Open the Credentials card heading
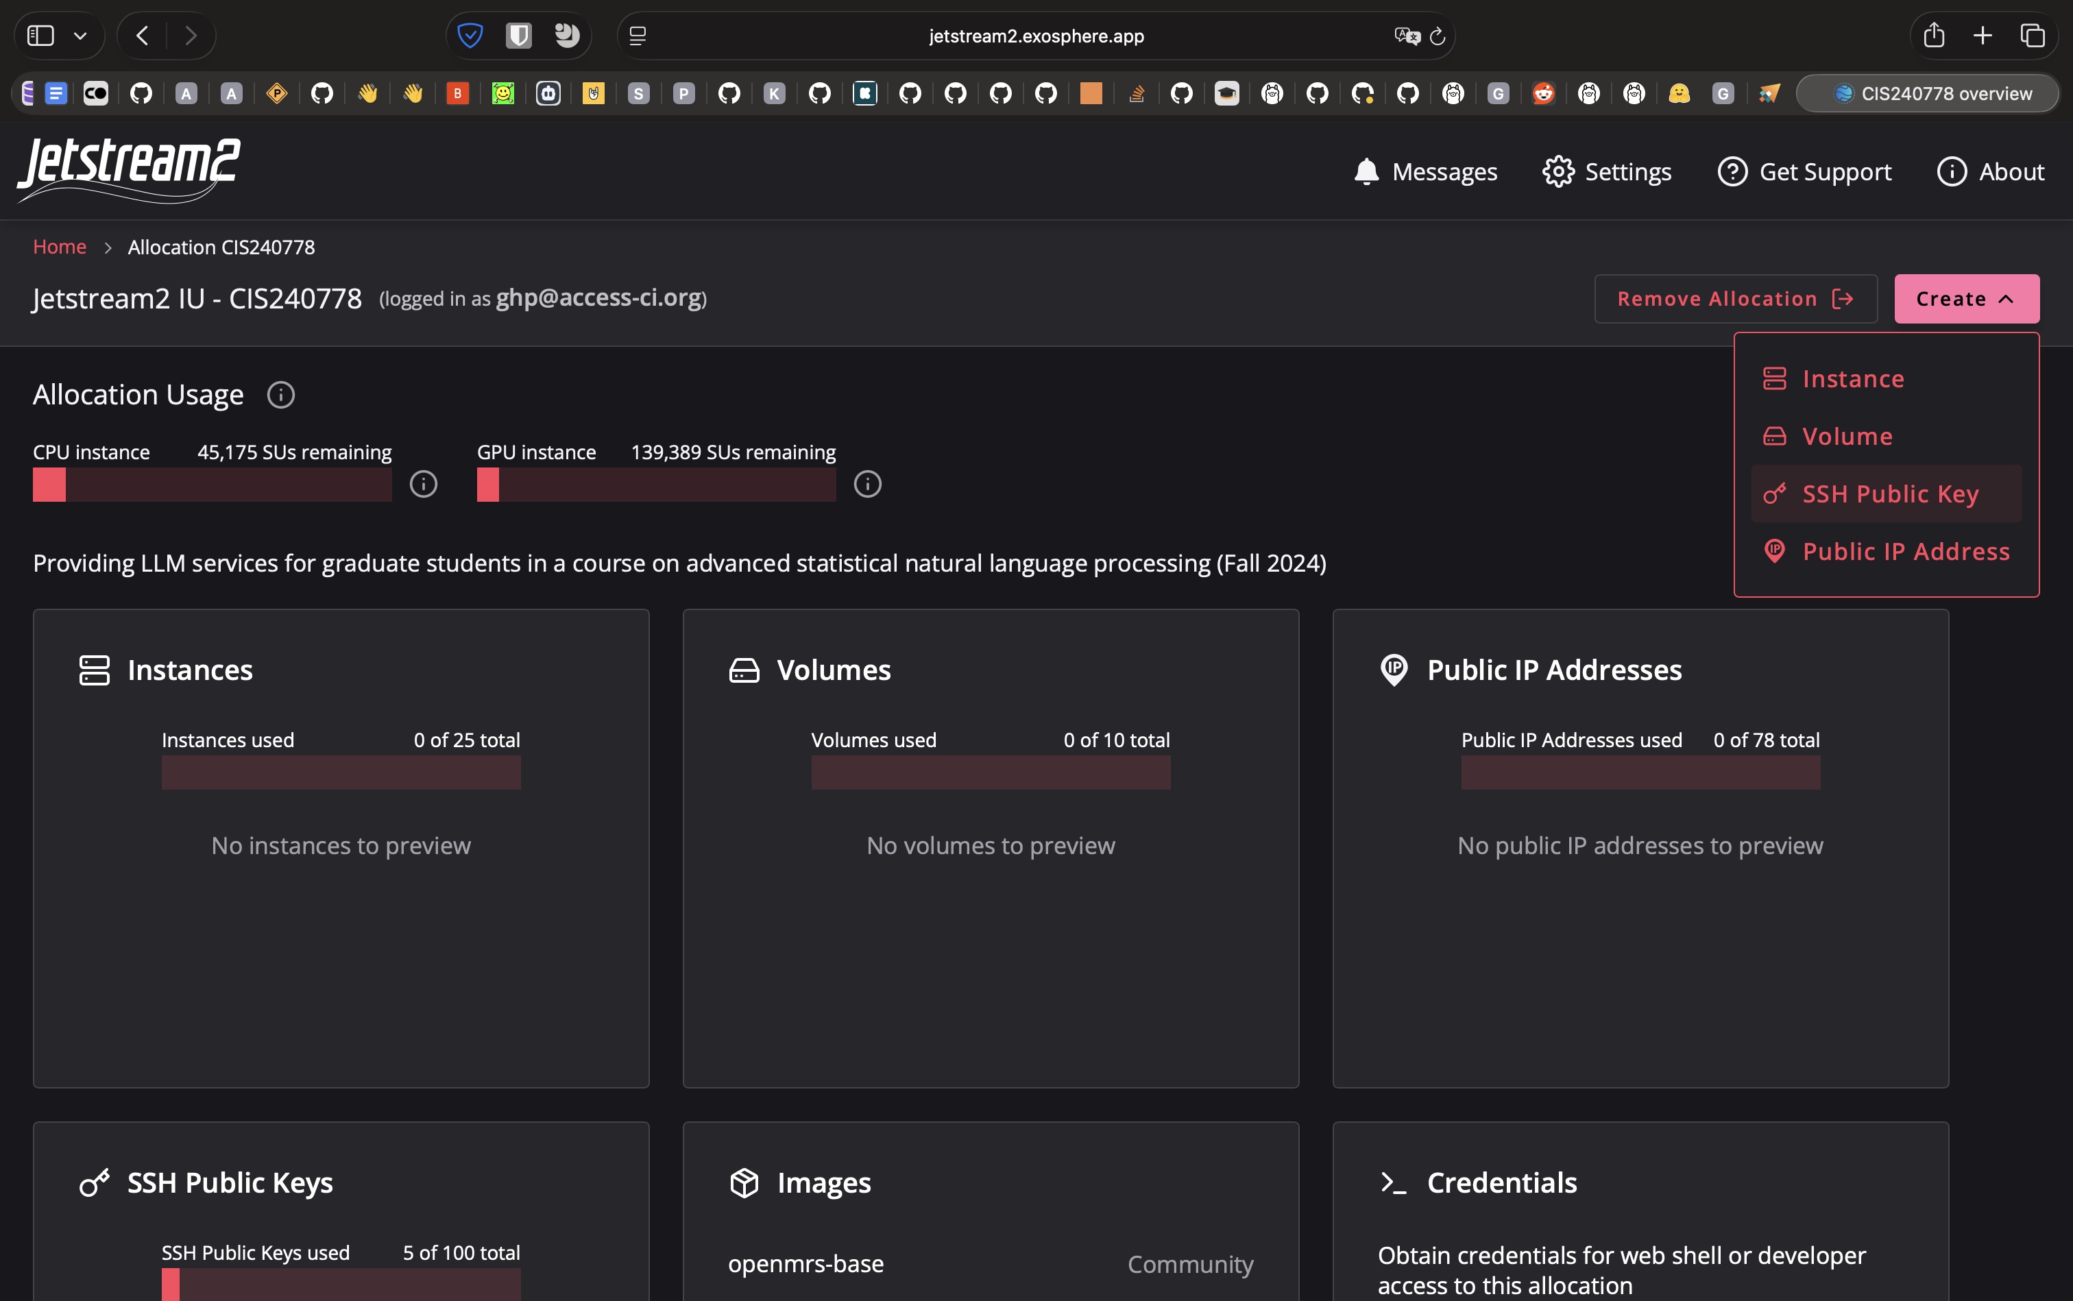The image size is (2073, 1301). pos(1501,1183)
